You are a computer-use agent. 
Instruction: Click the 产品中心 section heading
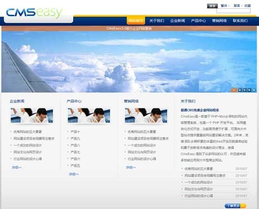pos(74,101)
